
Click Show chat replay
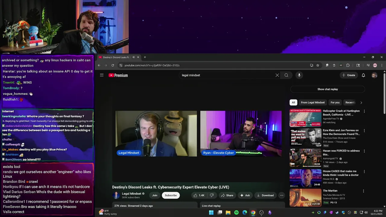tap(327, 89)
